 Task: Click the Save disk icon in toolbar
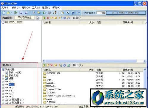(x=21, y=13)
